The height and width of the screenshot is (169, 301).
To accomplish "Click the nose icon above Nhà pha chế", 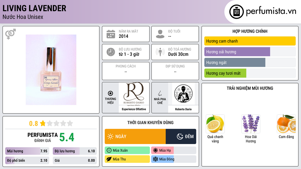I will click(160, 93).
